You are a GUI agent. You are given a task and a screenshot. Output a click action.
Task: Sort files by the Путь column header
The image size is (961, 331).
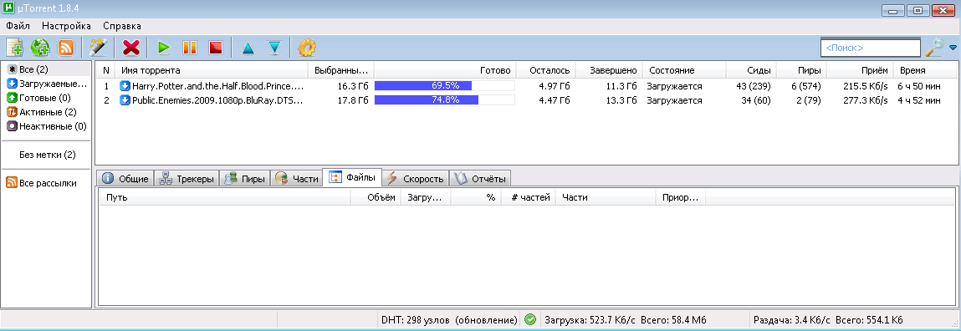[224, 197]
